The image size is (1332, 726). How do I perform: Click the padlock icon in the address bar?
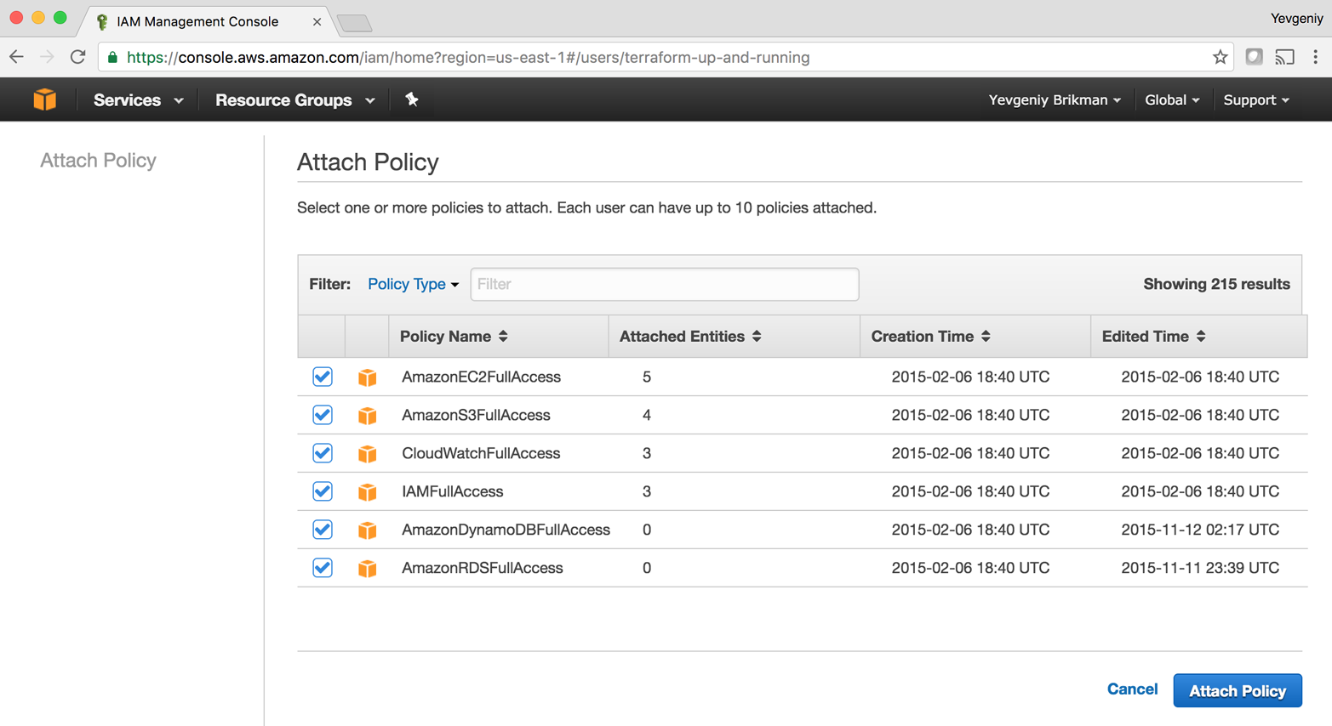114,58
